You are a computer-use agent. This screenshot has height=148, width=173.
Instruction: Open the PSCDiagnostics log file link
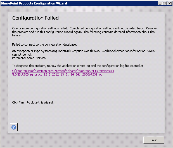pyautogui.click(x=63, y=72)
